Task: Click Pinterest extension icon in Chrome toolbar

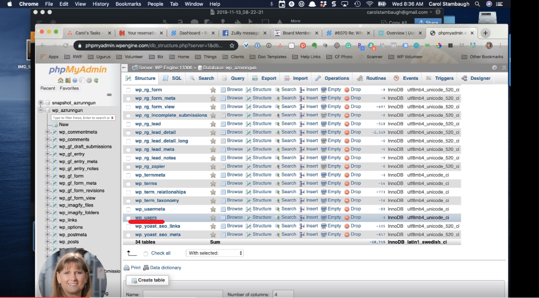Action: click(x=303, y=45)
